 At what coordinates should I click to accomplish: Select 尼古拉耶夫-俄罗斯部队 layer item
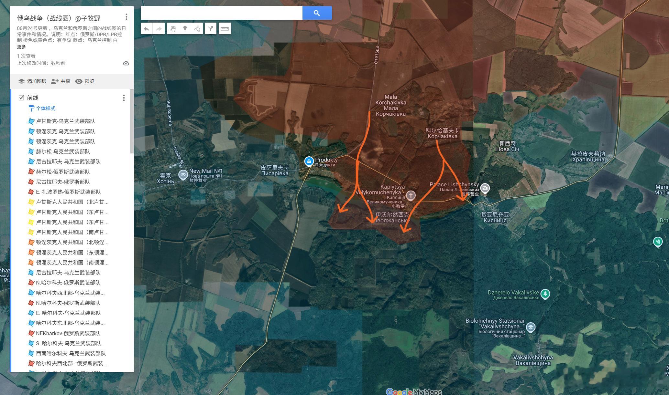click(63, 182)
